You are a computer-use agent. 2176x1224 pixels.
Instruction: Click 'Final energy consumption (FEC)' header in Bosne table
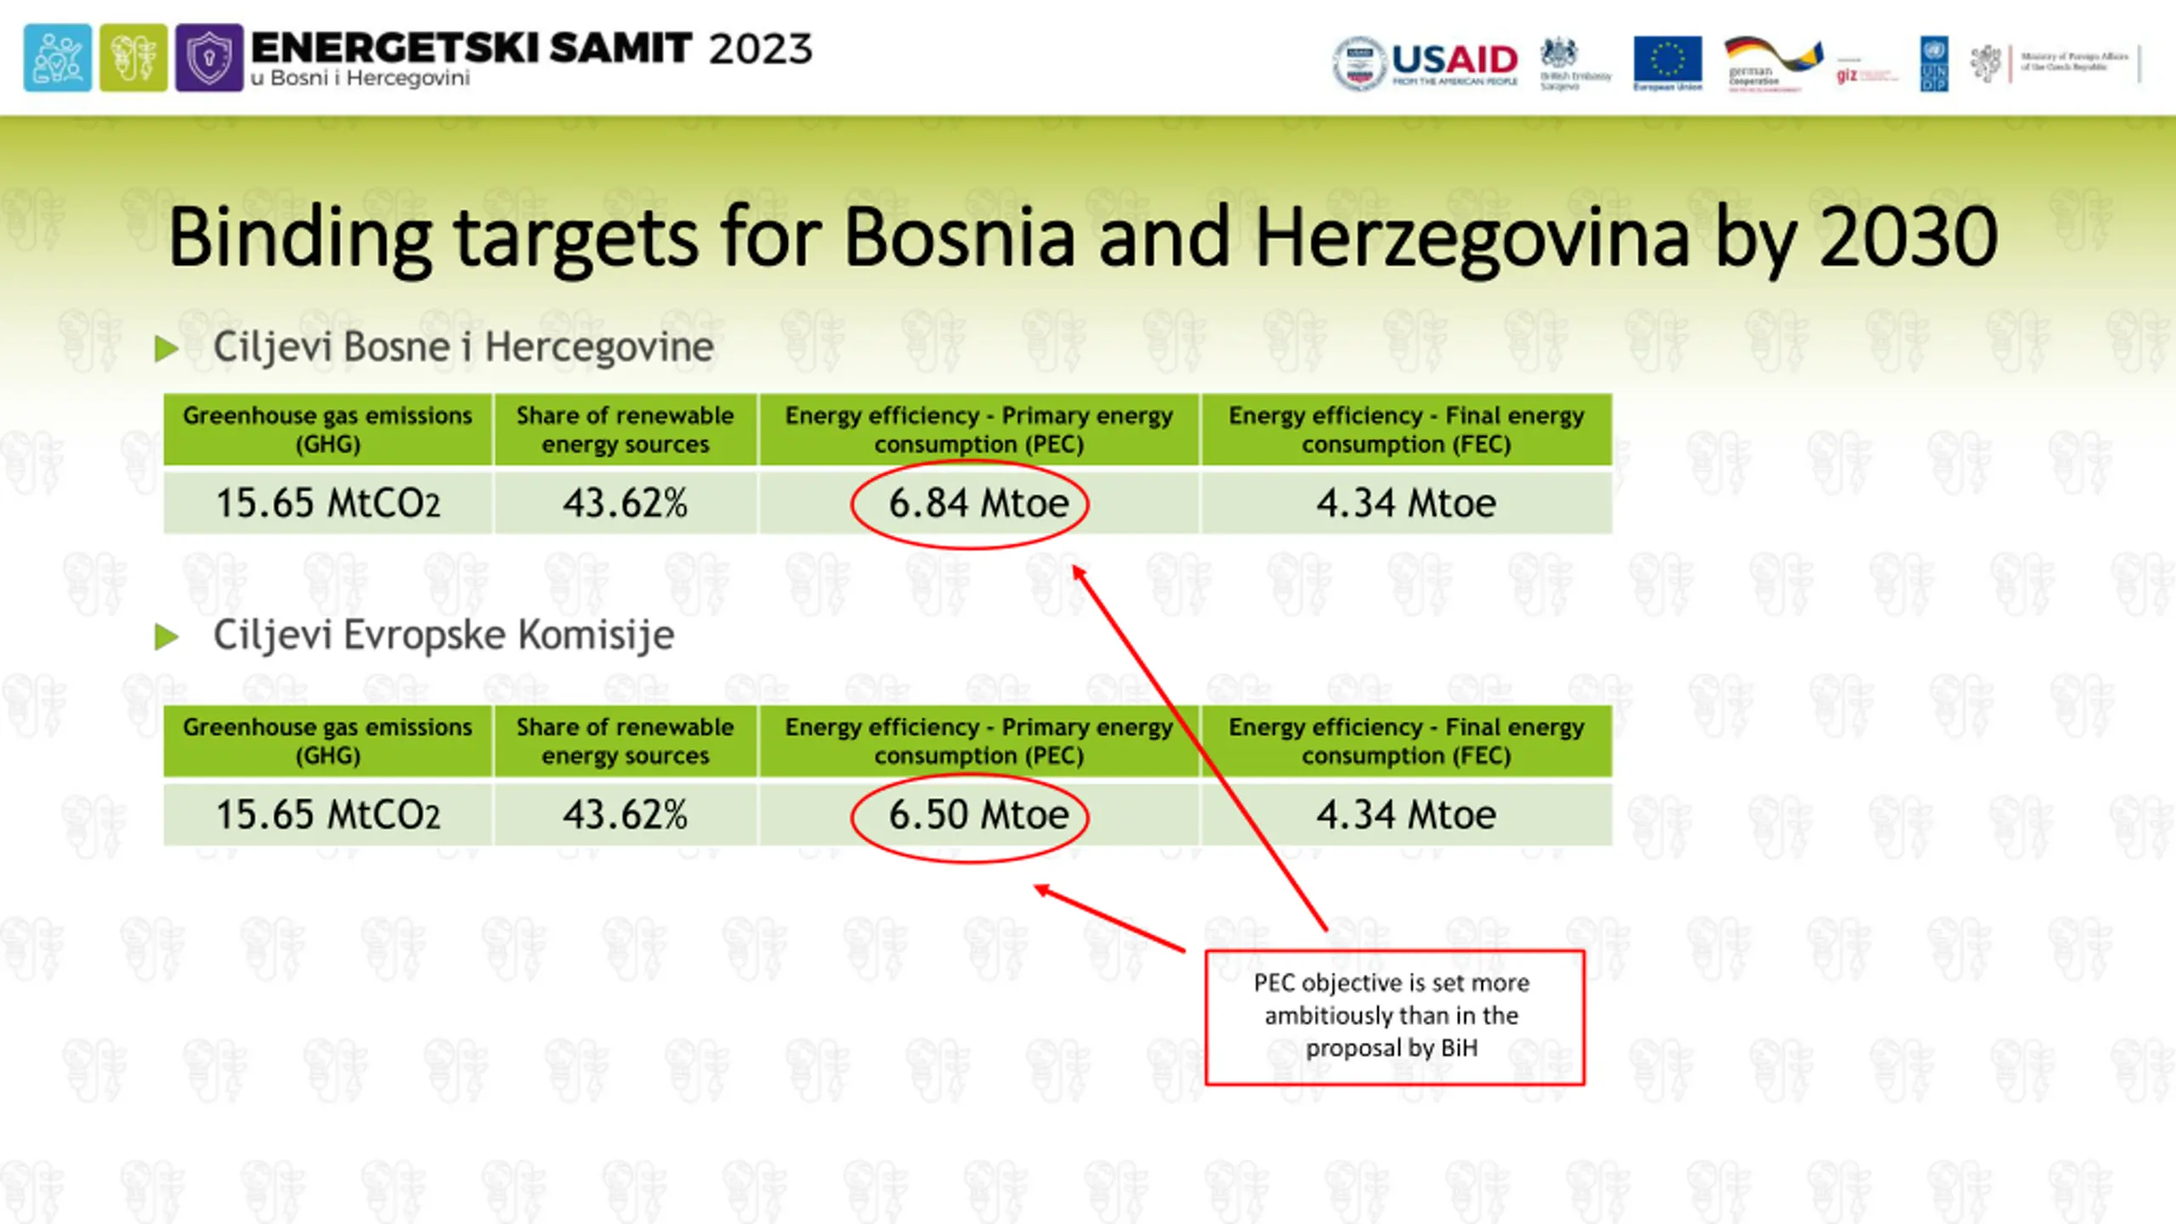coord(1406,429)
